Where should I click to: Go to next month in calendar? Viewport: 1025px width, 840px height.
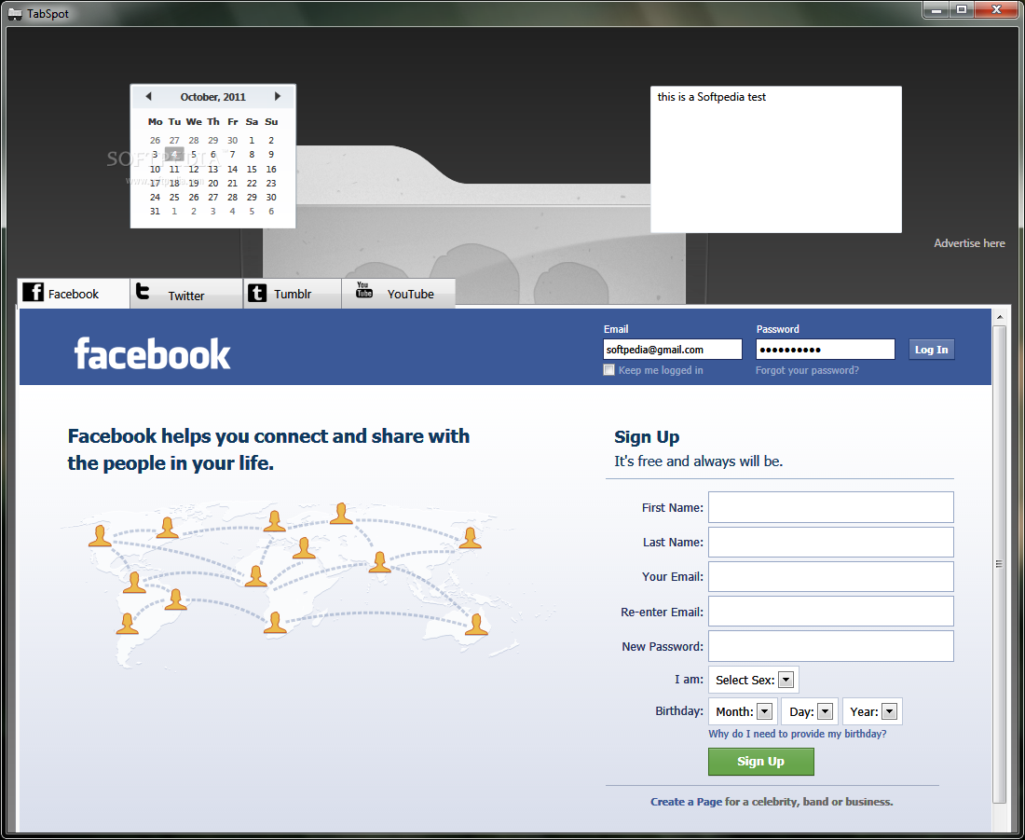[277, 96]
